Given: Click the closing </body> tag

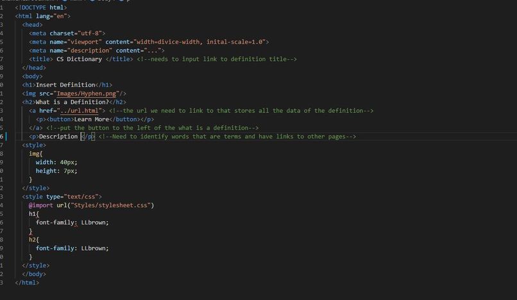Looking at the screenshot, I should (x=34, y=274).
